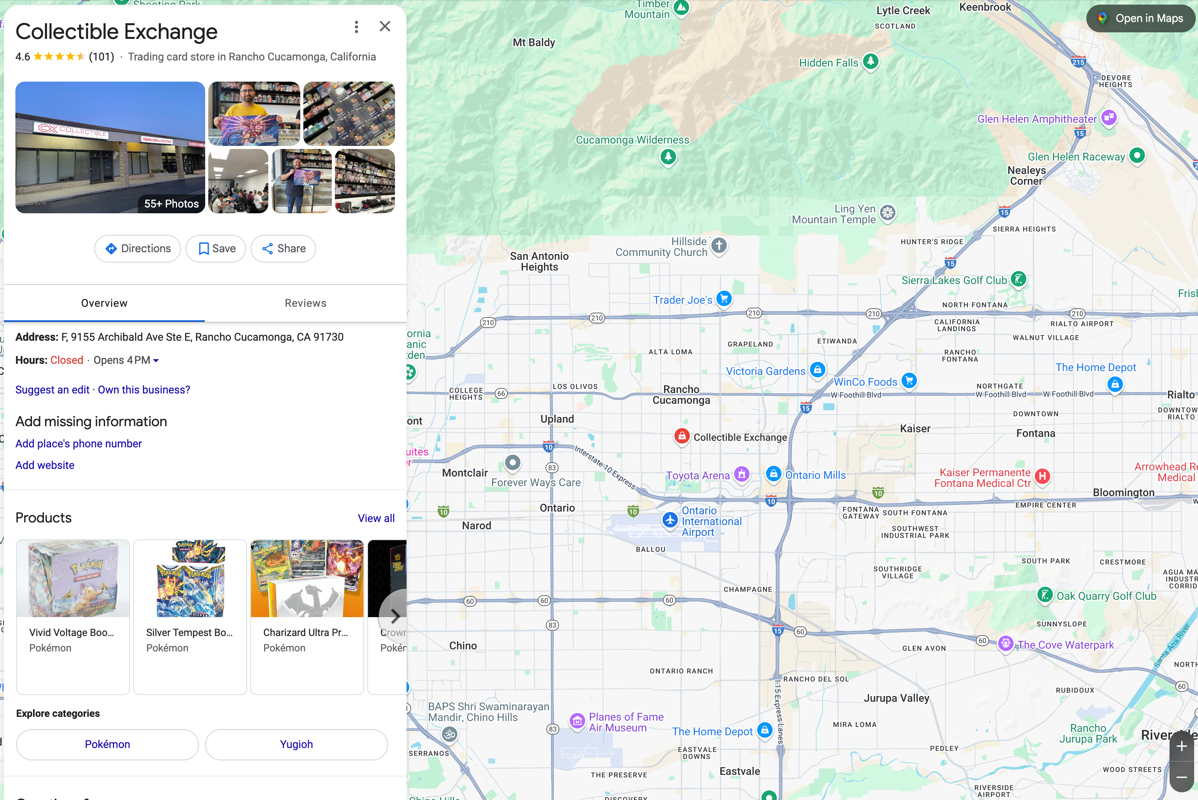
Task: Close the Collectible Exchange panel
Action: click(x=385, y=27)
